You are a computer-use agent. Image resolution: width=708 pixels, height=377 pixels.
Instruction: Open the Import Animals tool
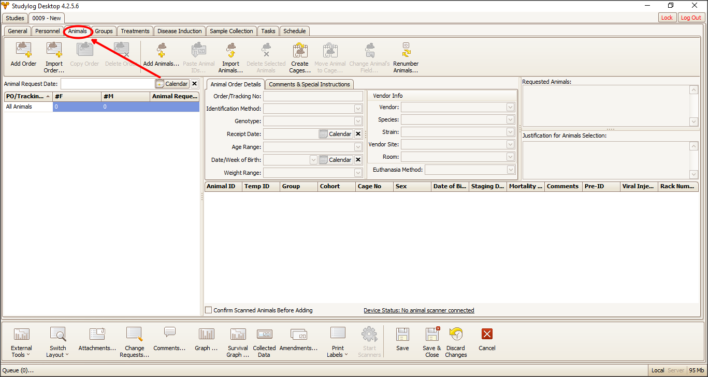pos(230,50)
